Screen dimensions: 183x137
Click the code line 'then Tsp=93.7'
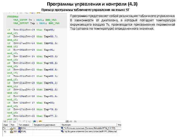pyautogui.click(x=47, y=37)
